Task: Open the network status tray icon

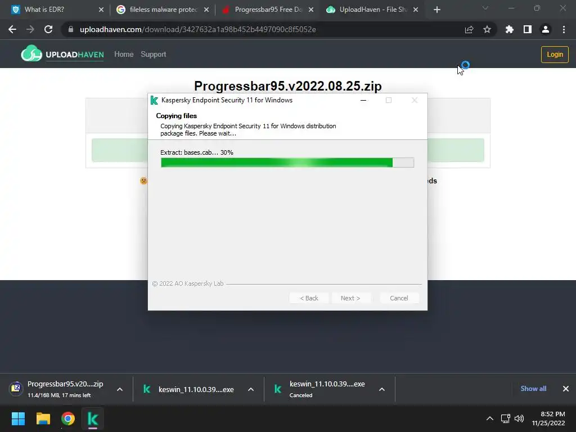Action: 506,418
